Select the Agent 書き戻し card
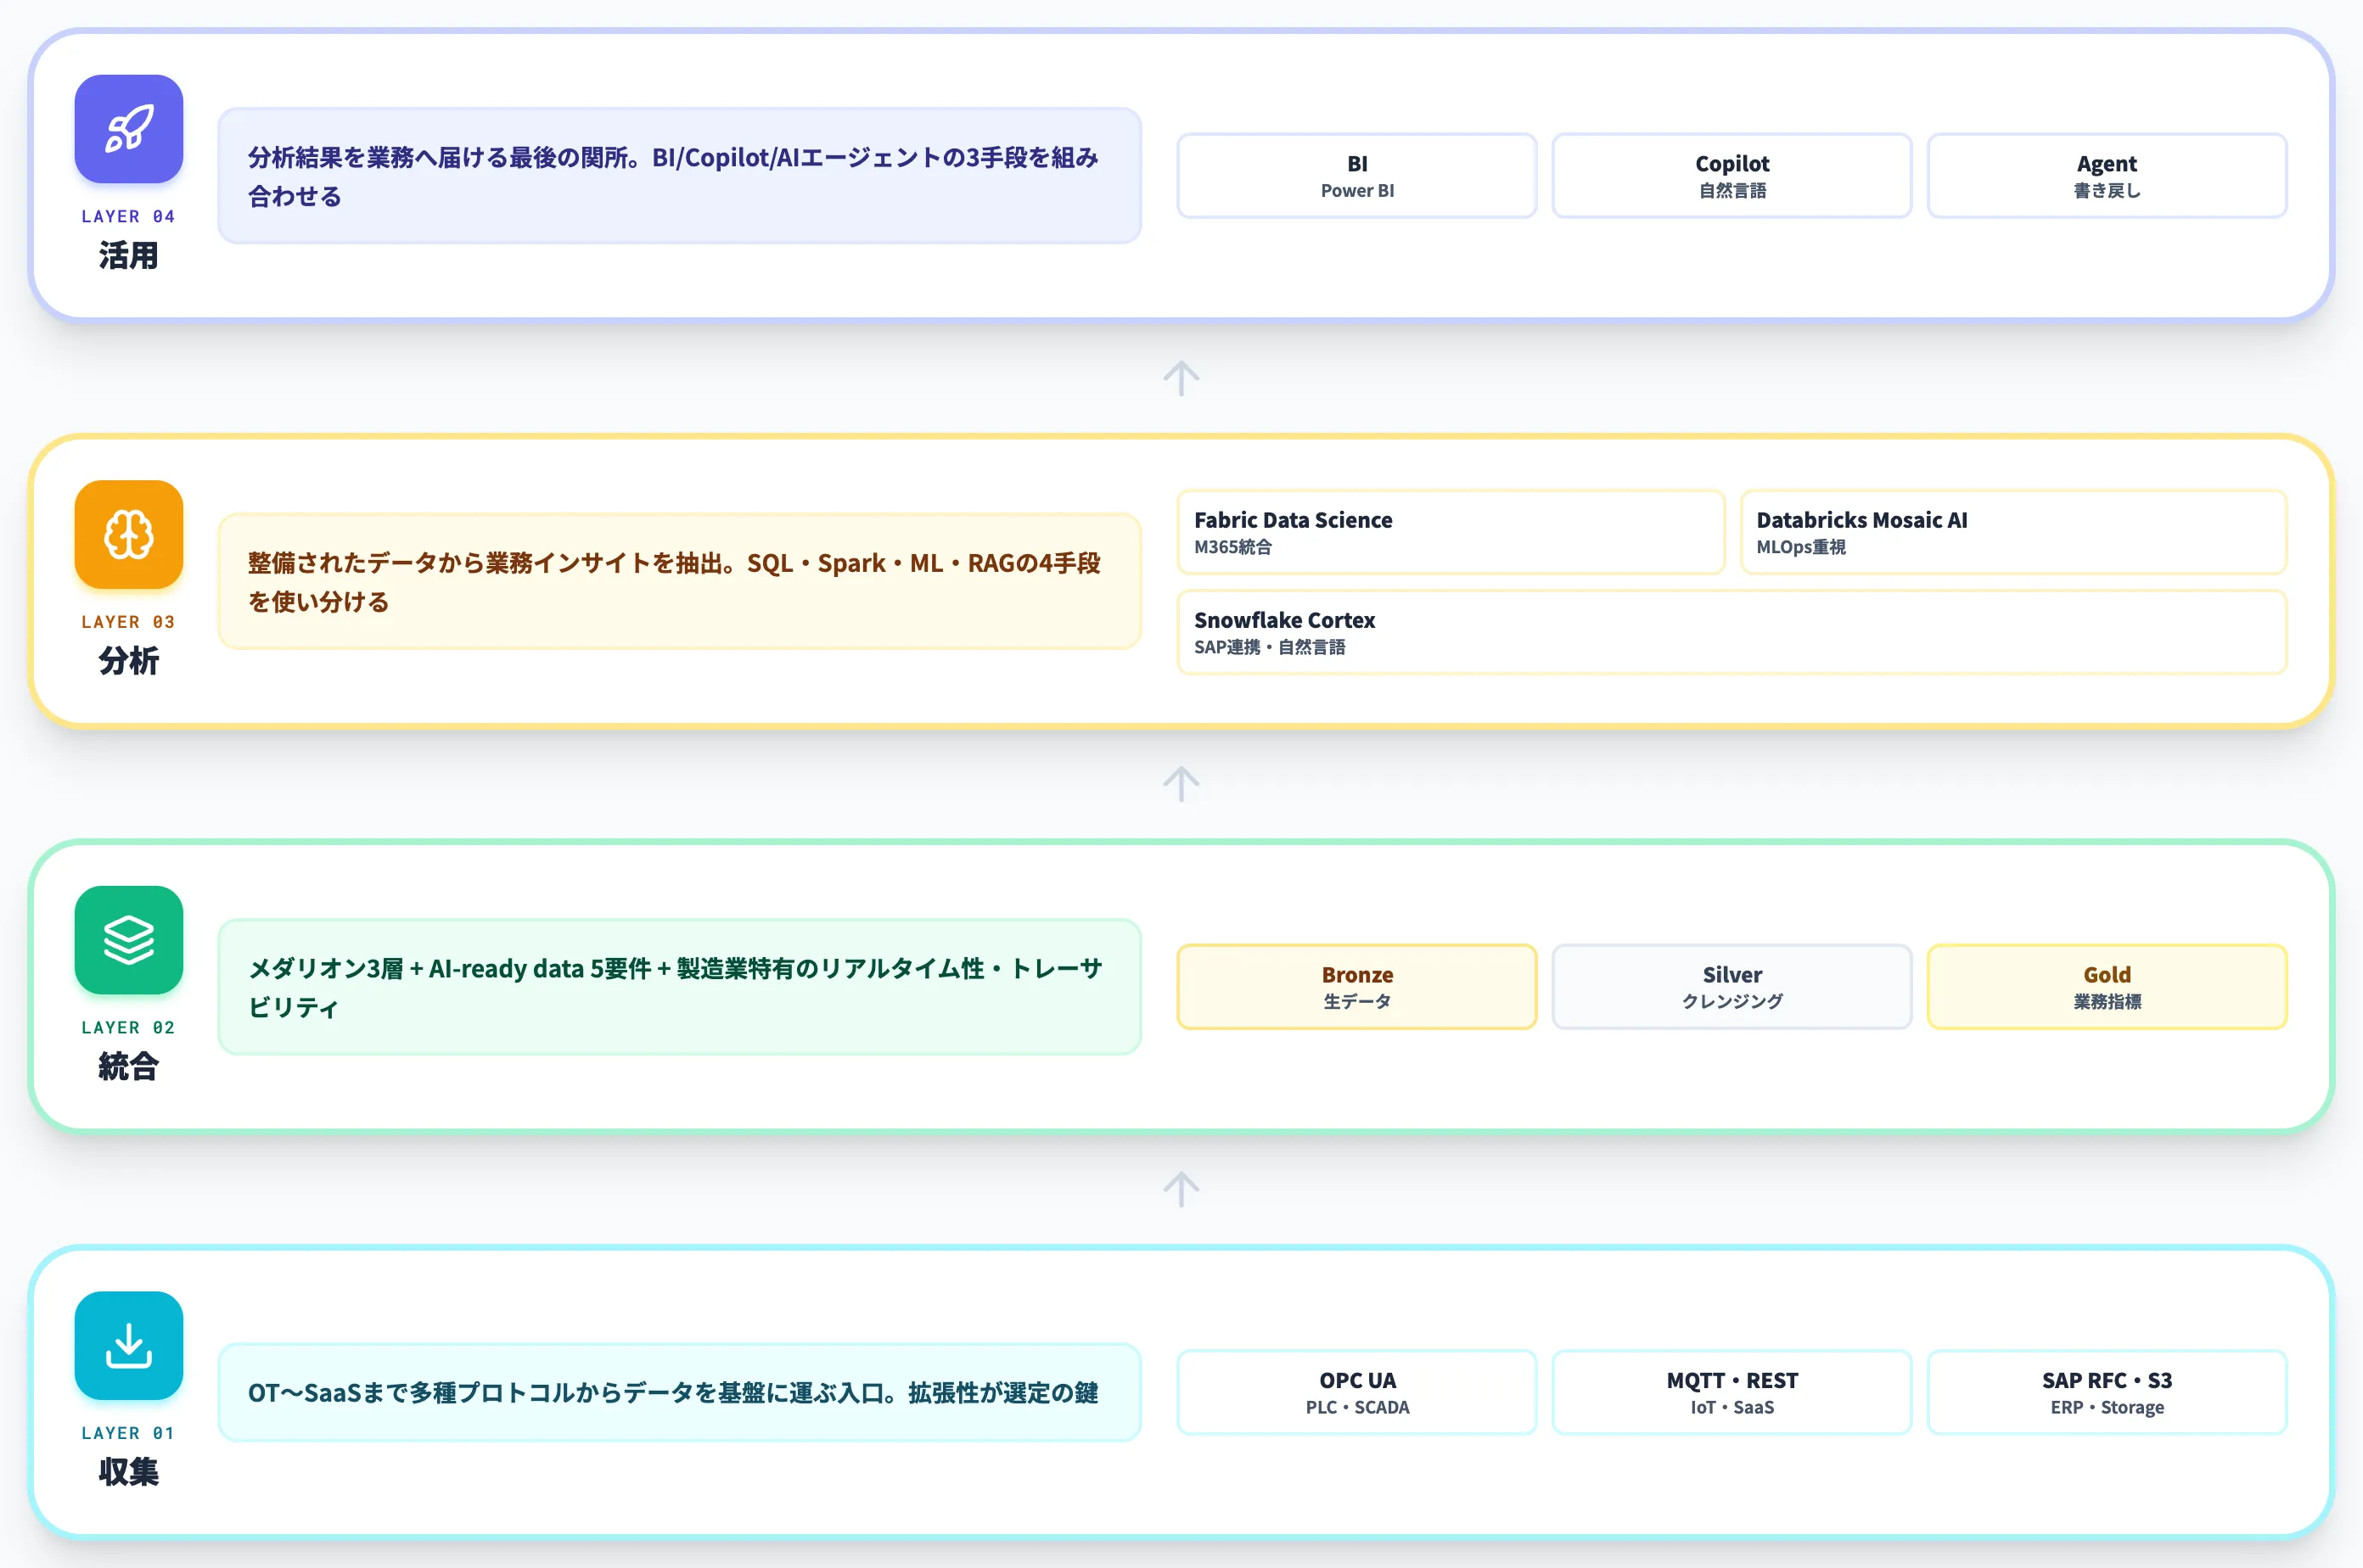 (x=2107, y=176)
